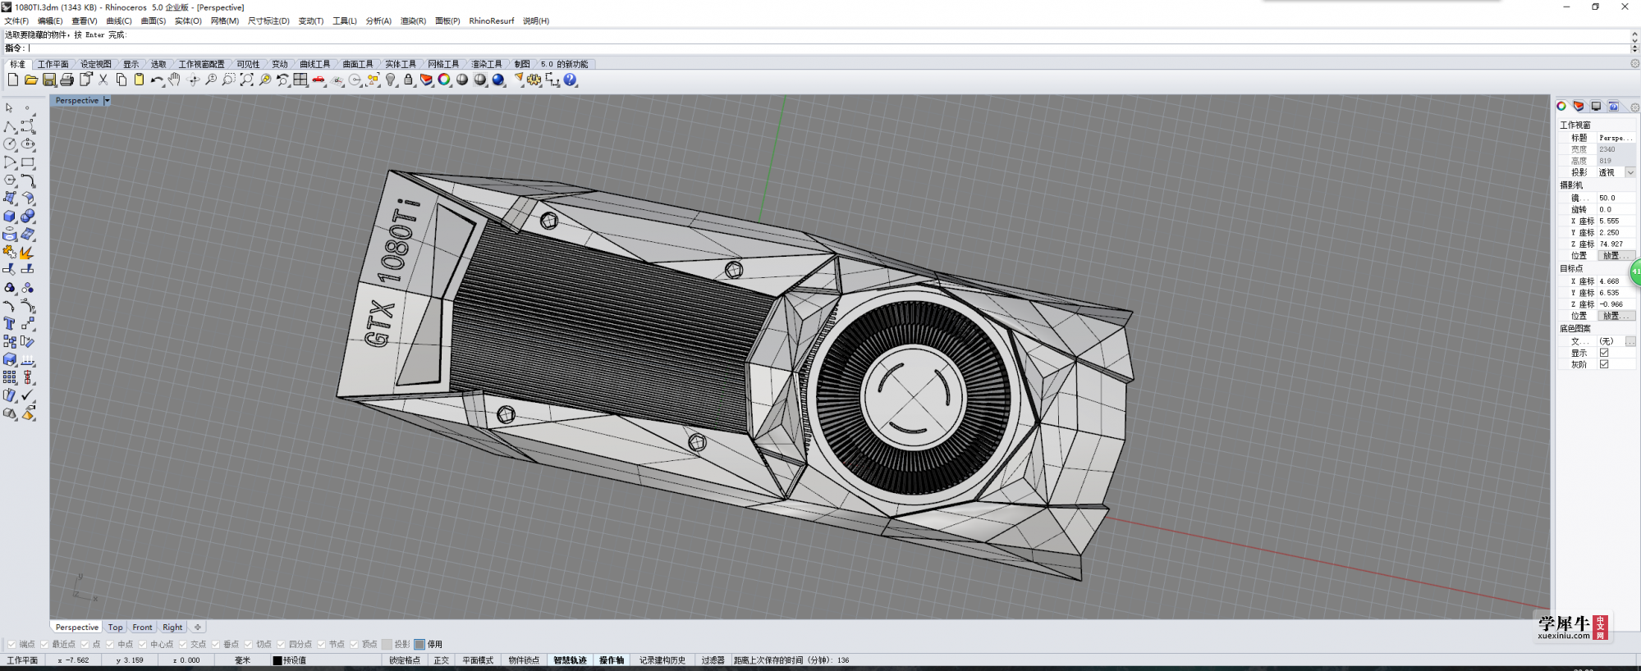Open the RhinoResurf menu
This screenshot has width=1641, height=671.
pos(492,21)
